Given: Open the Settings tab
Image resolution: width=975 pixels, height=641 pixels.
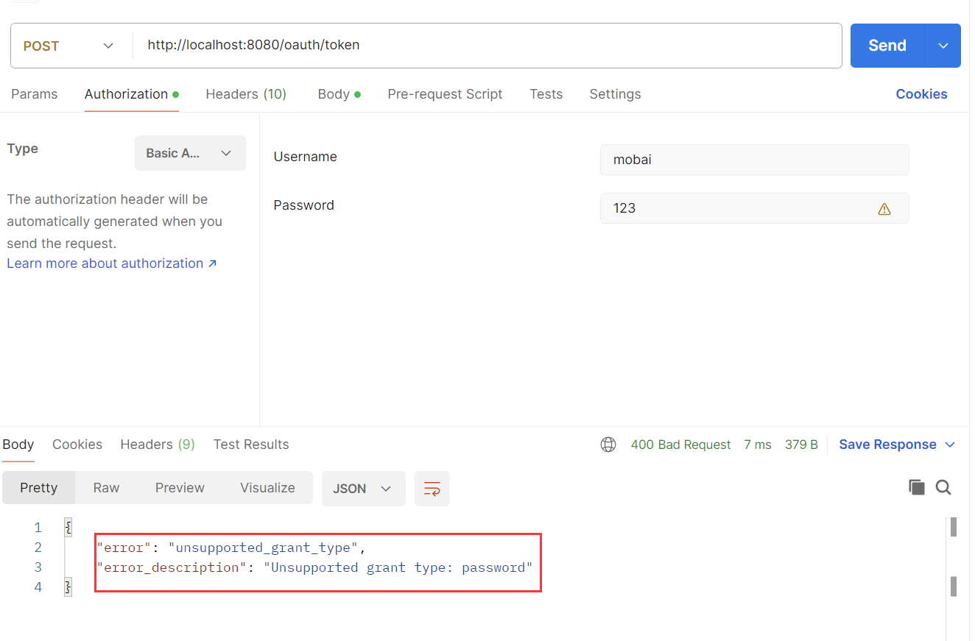Looking at the screenshot, I should 615,94.
